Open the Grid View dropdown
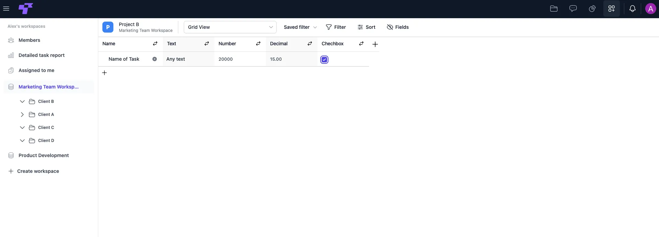This screenshot has height=237, width=659. click(230, 27)
